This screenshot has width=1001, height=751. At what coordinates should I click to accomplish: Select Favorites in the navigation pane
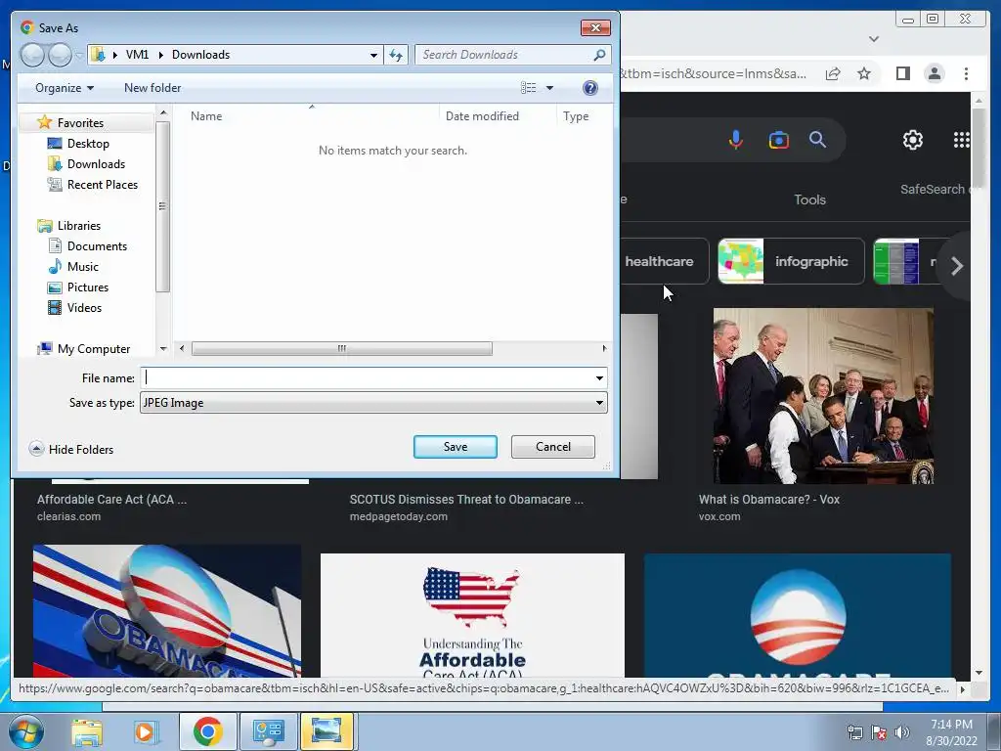pos(80,122)
